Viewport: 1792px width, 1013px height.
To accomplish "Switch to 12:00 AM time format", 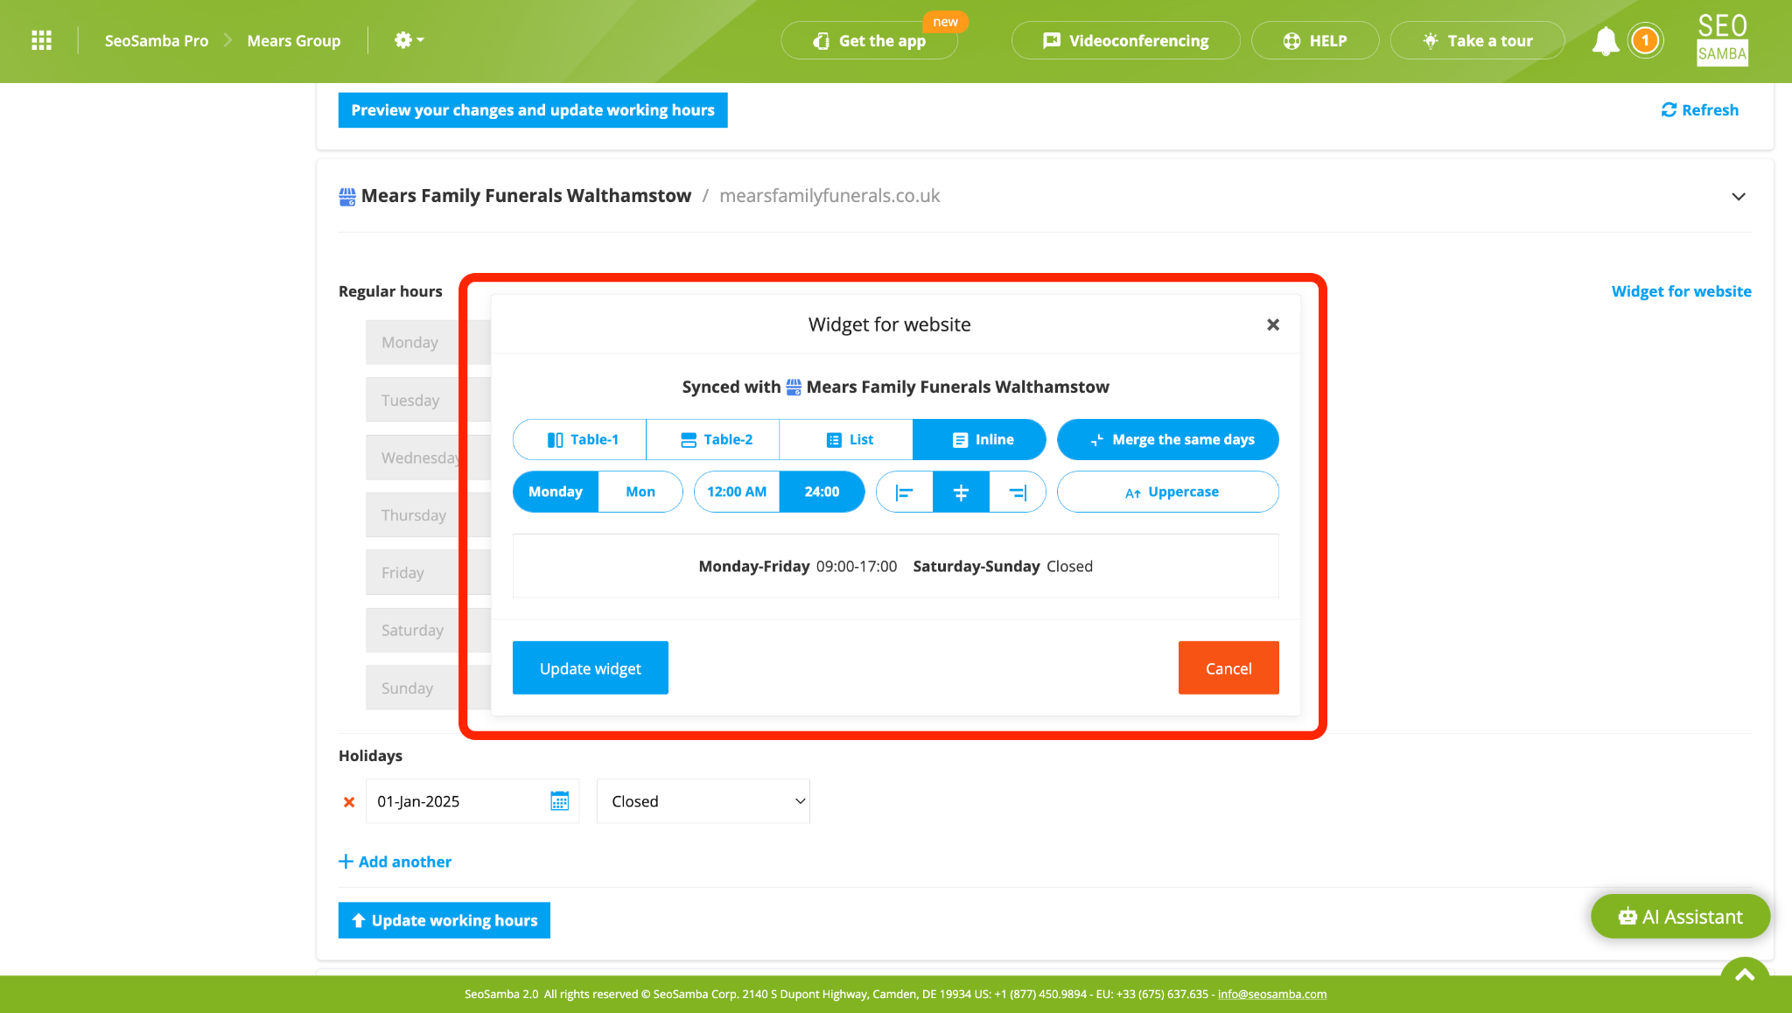I will [736, 491].
